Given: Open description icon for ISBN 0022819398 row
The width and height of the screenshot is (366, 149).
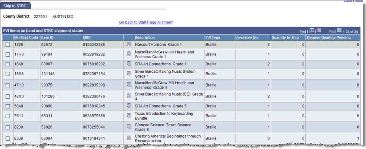Looking at the screenshot, I should coord(128,85).
